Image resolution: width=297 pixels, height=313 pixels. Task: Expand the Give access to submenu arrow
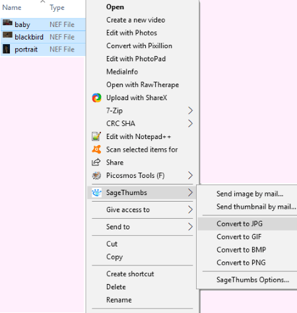click(x=191, y=210)
